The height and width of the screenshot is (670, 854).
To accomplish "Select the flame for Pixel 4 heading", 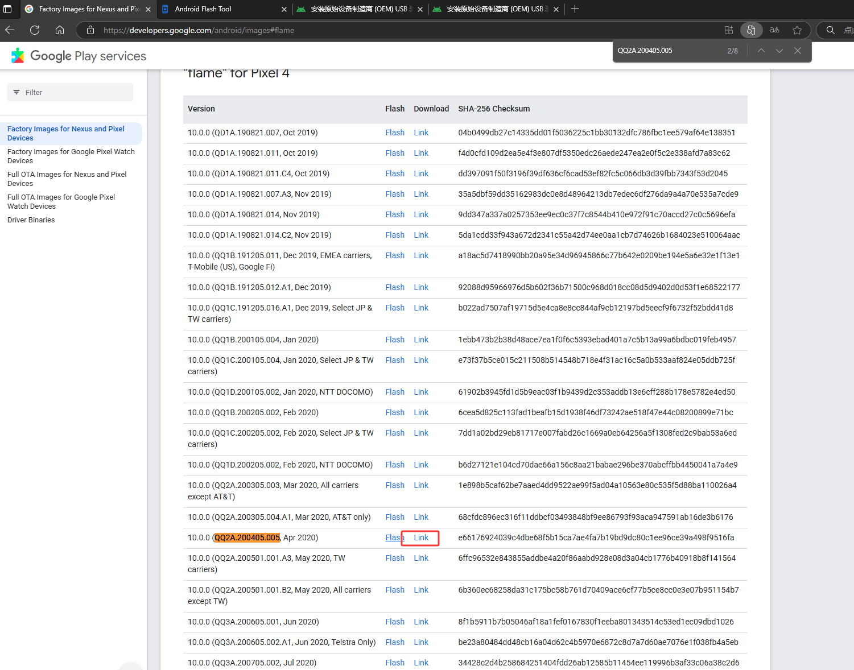I will tap(236, 73).
